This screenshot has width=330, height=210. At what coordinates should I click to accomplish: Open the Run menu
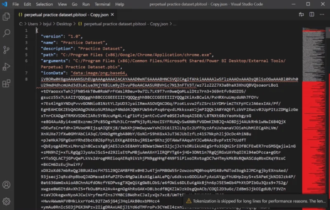pyautogui.click(x=86, y=4)
